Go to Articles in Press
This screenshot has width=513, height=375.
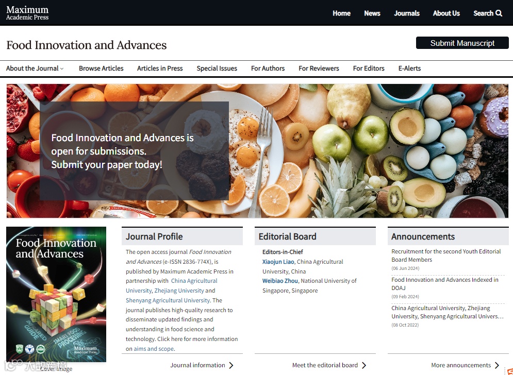(x=160, y=69)
